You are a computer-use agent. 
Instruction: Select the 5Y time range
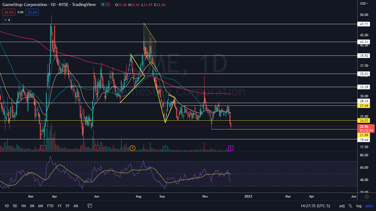(x=67, y=206)
